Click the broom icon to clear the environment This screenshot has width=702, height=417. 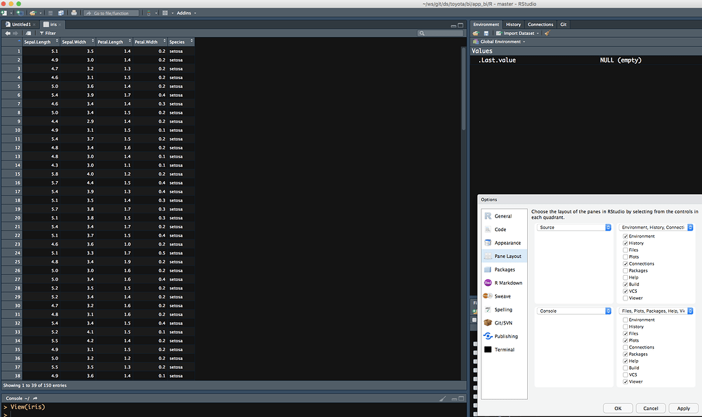click(x=546, y=33)
